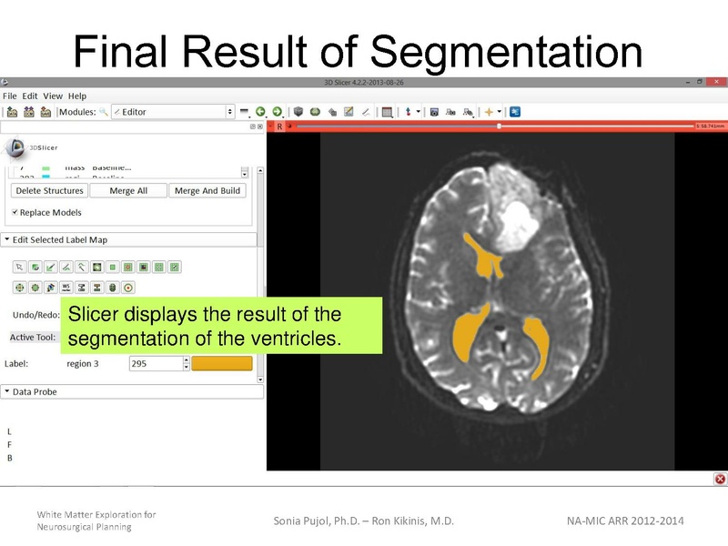Select the Erode labelmap effect

point(17,287)
